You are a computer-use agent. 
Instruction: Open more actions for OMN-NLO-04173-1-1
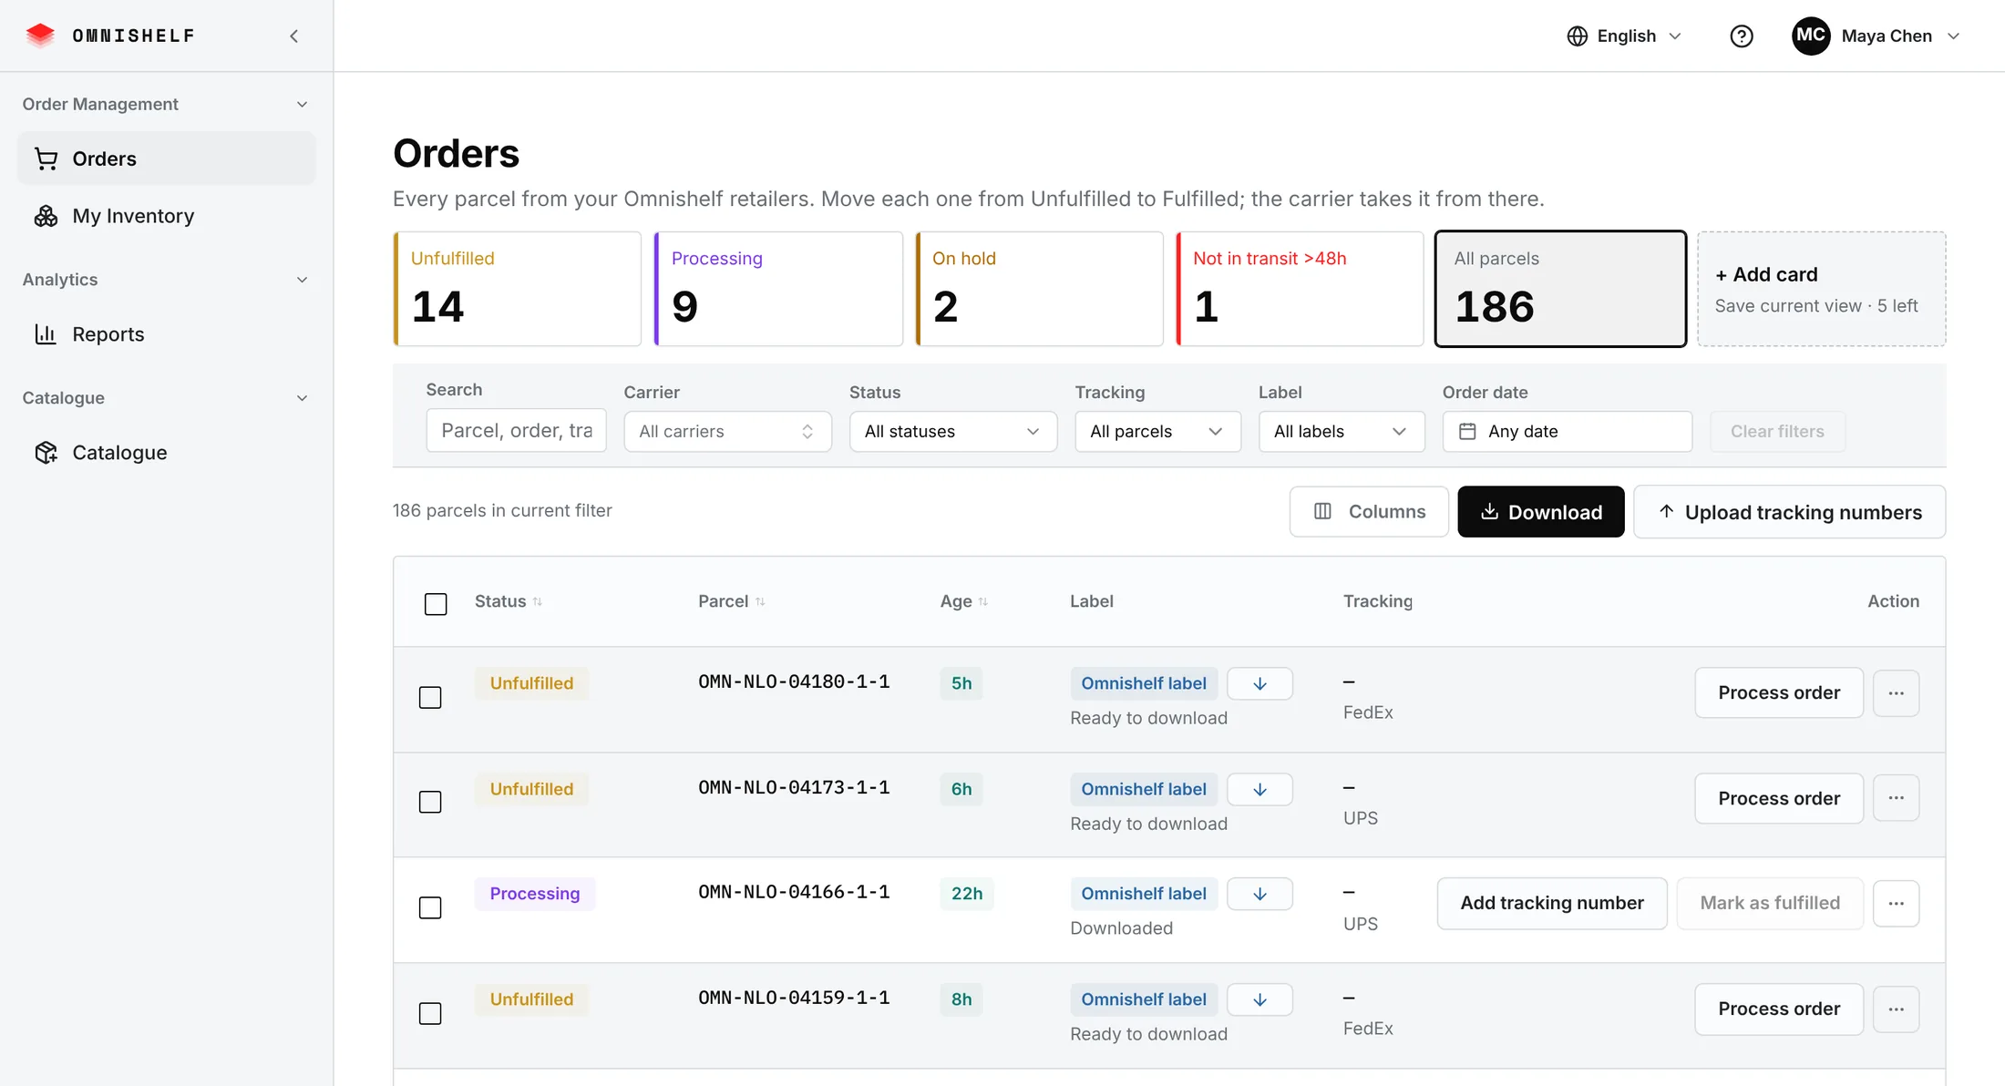[x=1896, y=798]
